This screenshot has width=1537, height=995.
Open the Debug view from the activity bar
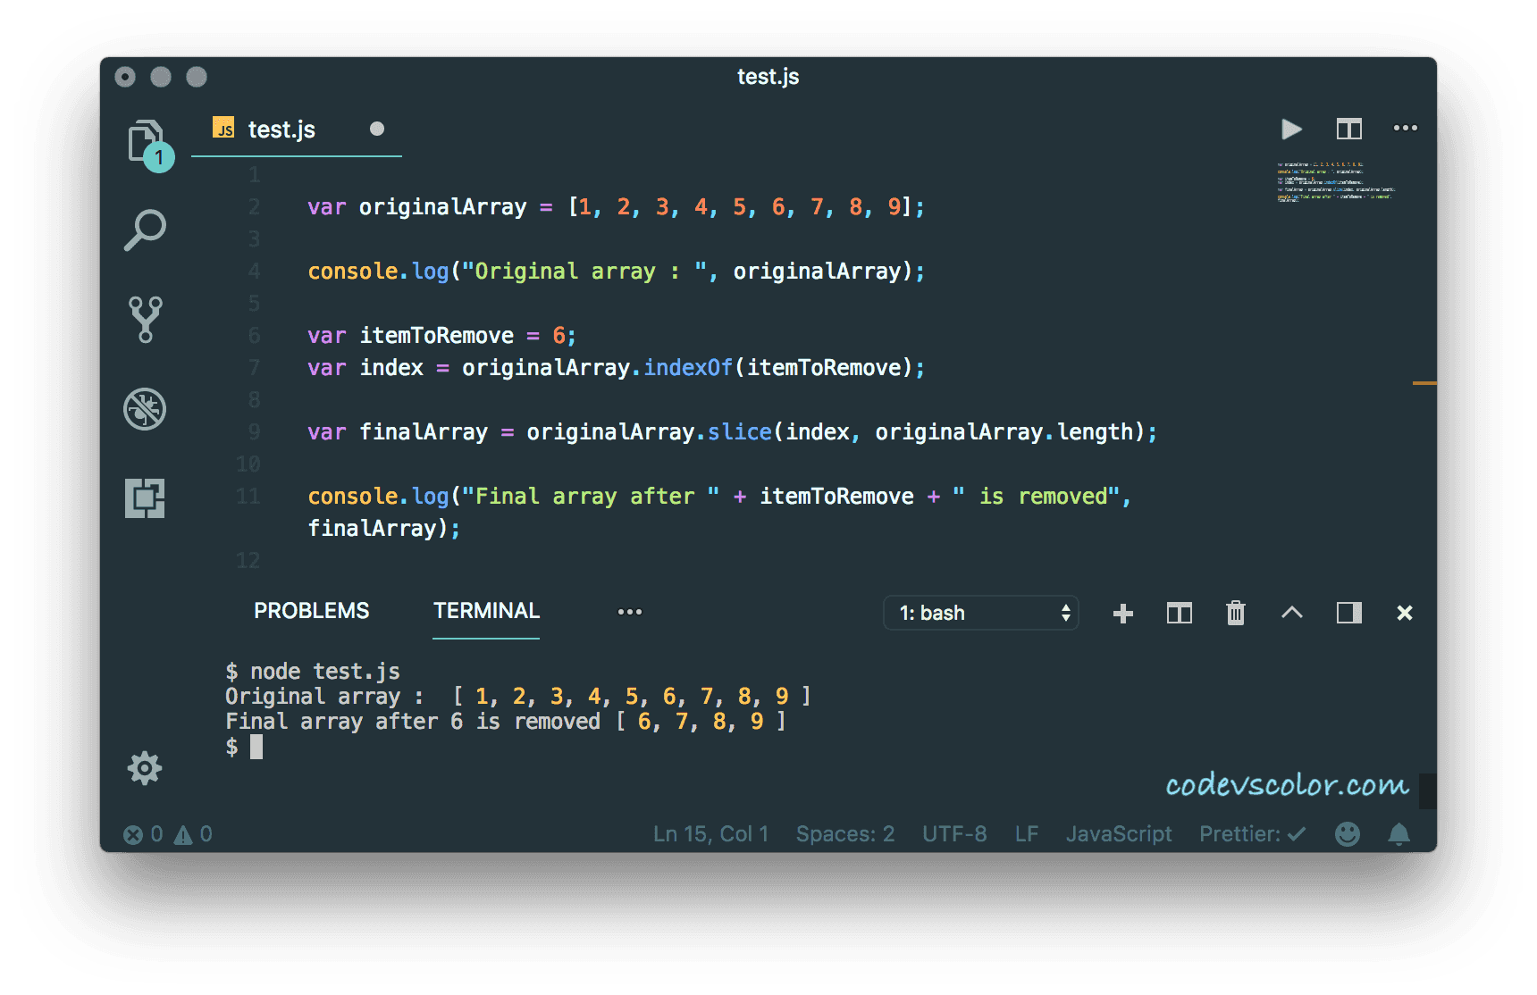tap(145, 409)
